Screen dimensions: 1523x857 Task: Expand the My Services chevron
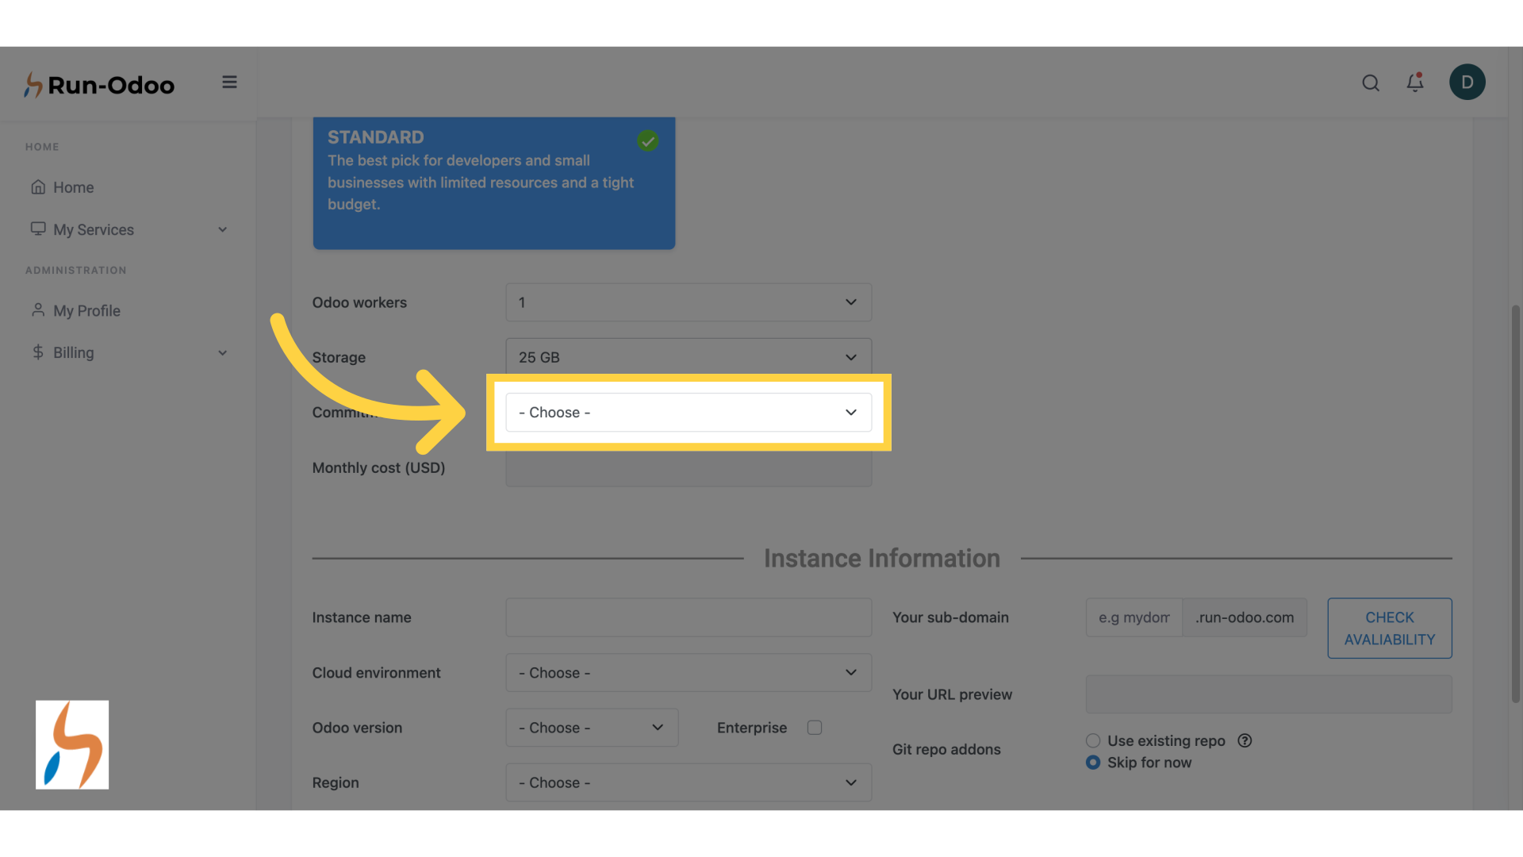[x=223, y=229]
